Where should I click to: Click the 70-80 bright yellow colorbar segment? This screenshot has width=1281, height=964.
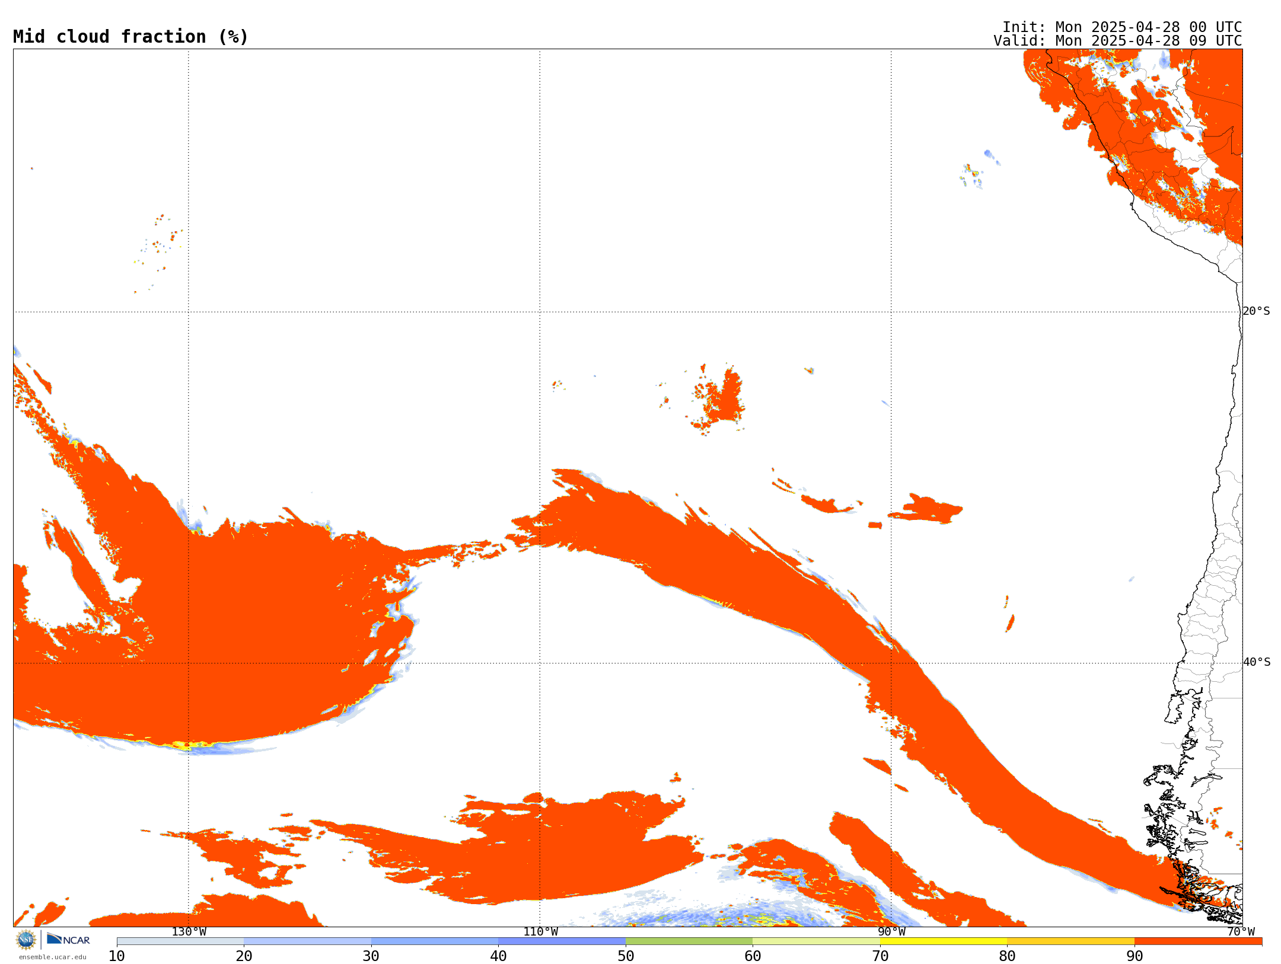(944, 941)
